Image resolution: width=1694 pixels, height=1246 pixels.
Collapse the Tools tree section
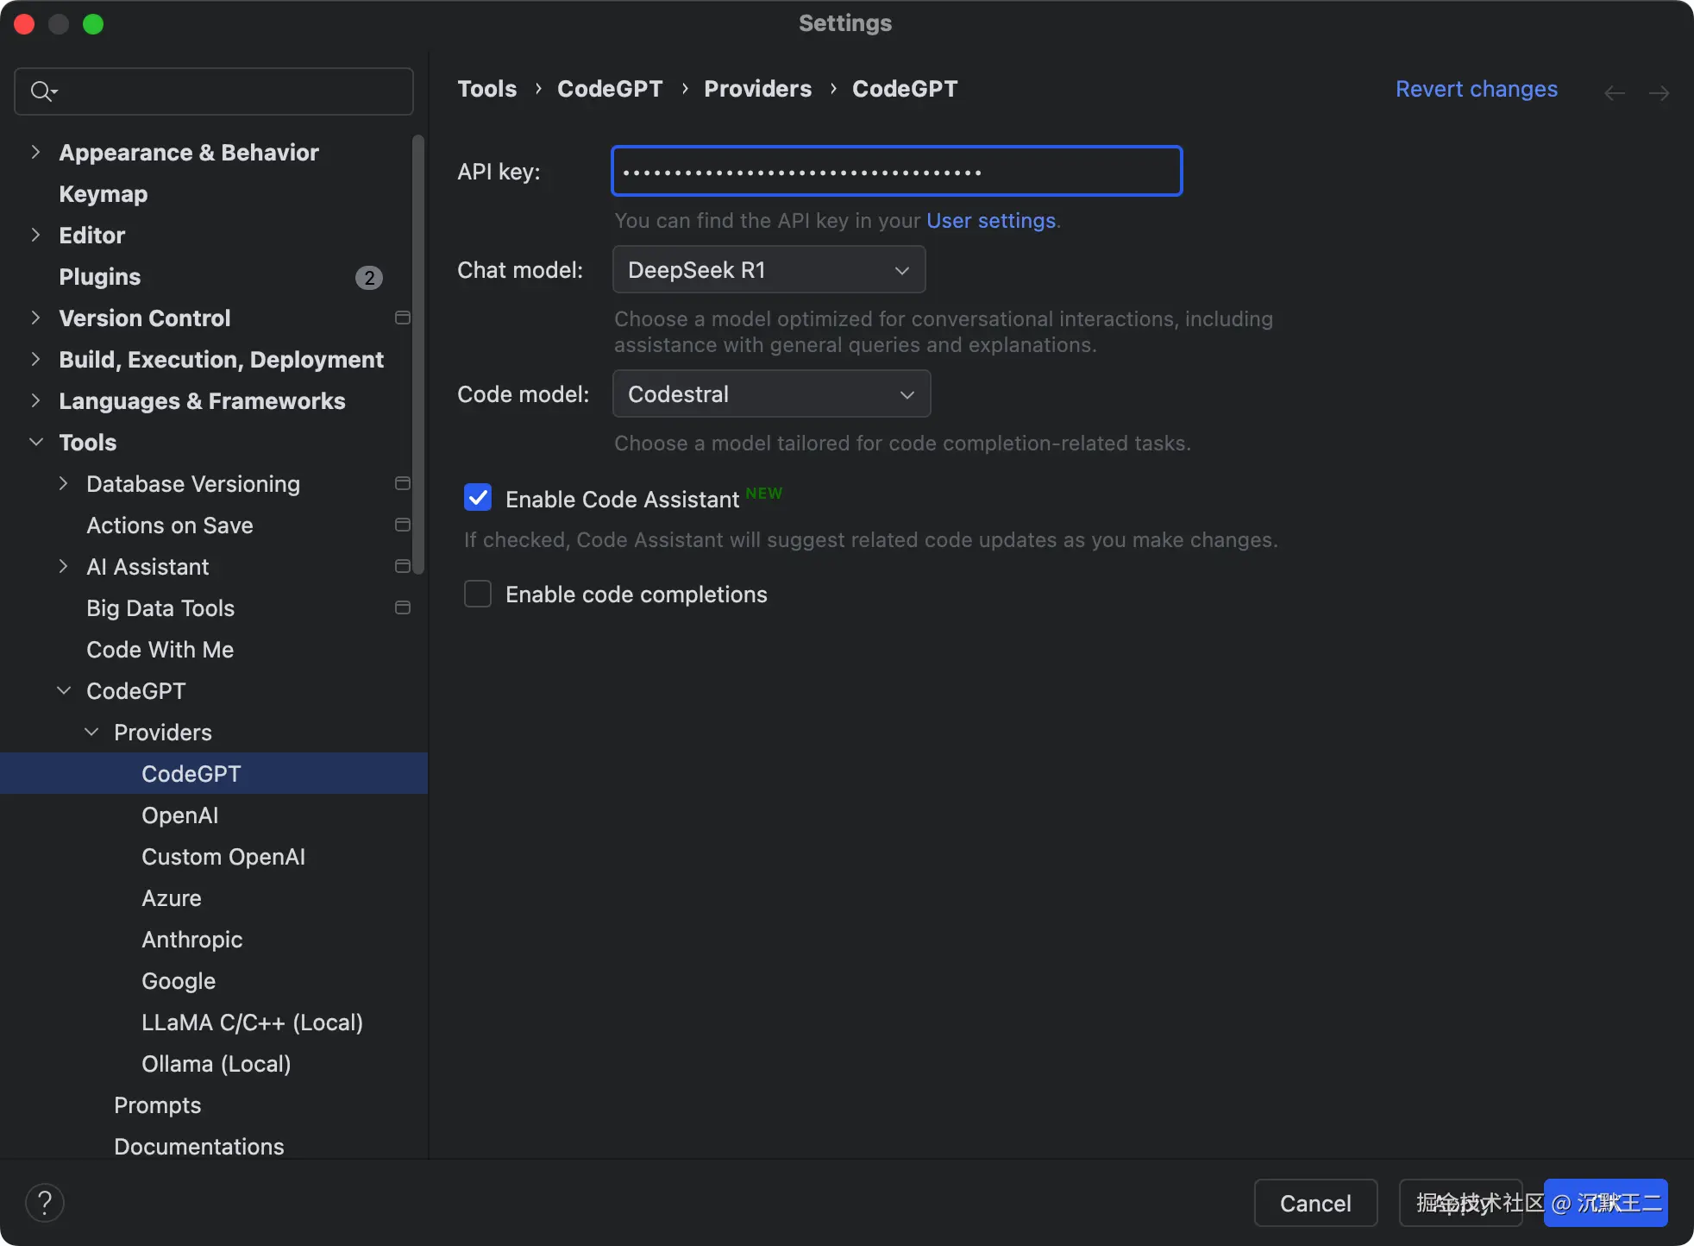[x=36, y=443]
